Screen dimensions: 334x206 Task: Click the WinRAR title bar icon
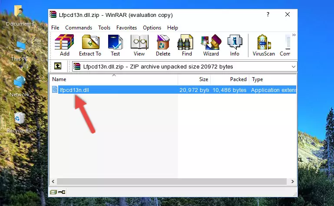[x=53, y=14]
